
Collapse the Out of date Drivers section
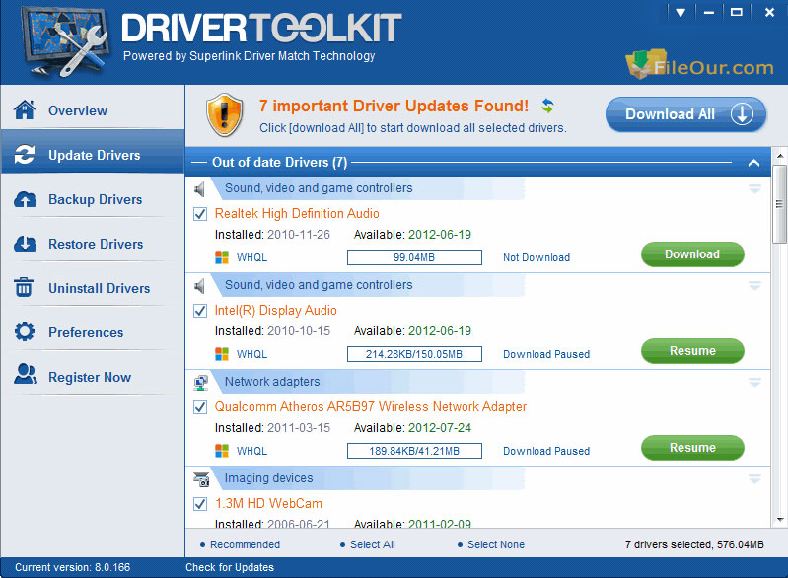753,163
